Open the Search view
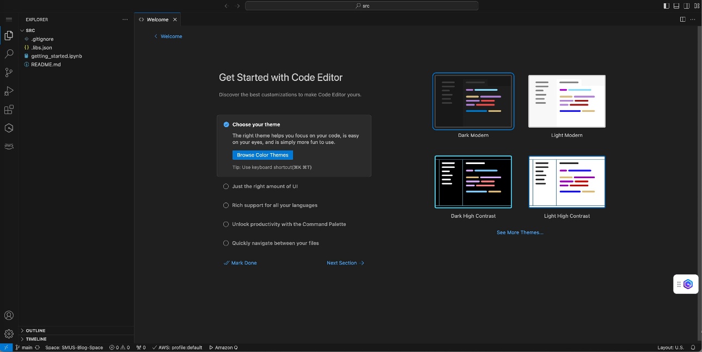Image resolution: width=702 pixels, height=352 pixels. tap(9, 54)
